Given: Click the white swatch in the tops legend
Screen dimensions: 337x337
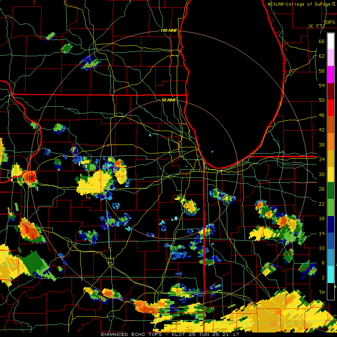Looking at the screenshot, I should pyautogui.click(x=331, y=41).
